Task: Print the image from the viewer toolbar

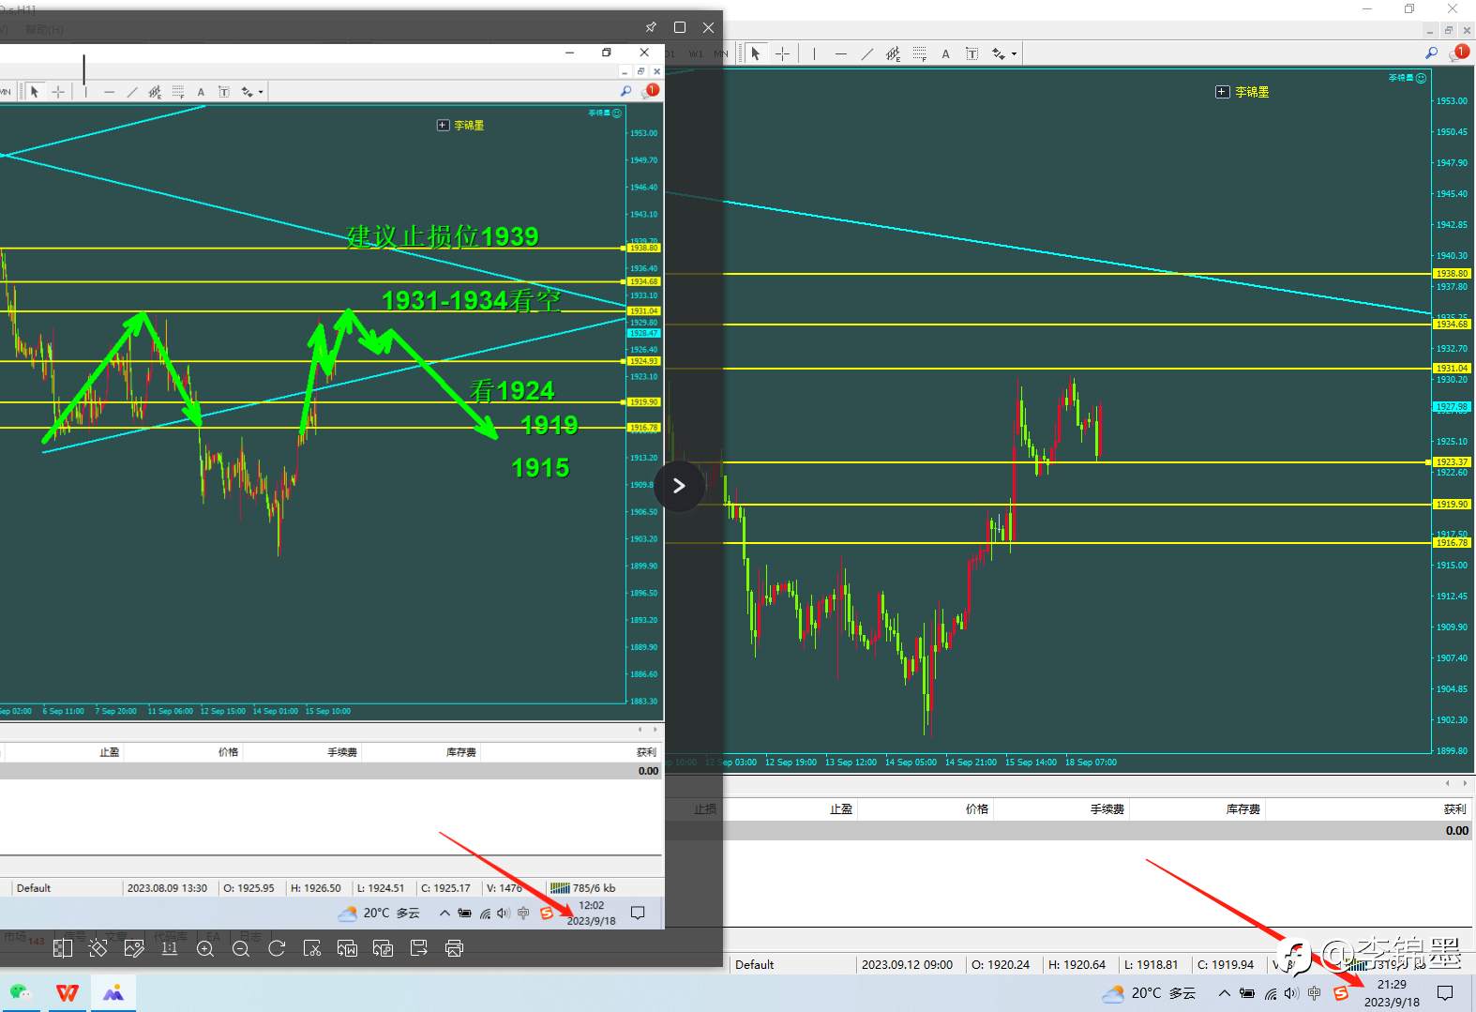Action: [x=455, y=948]
